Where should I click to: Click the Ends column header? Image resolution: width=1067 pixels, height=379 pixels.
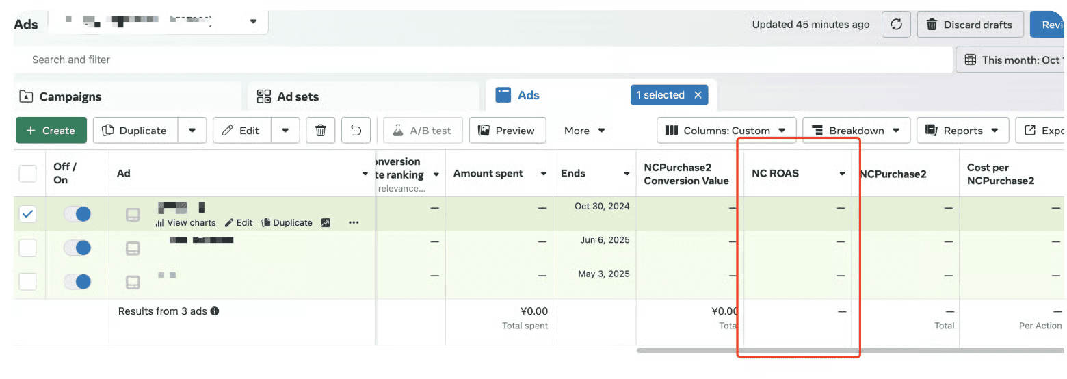tap(572, 173)
